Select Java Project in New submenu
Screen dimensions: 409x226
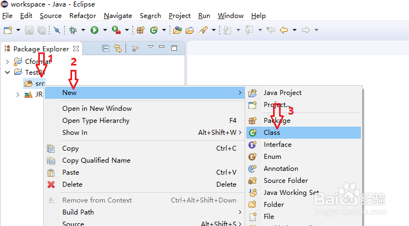pyautogui.click(x=304, y=93)
